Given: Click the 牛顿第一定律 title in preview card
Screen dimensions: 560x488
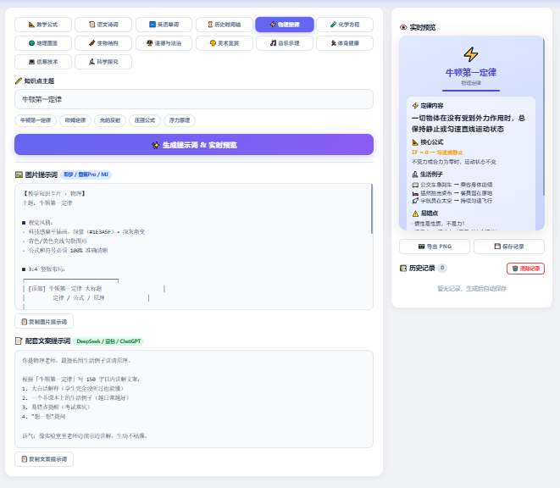Looking at the screenshot, I should coord(471,73).
